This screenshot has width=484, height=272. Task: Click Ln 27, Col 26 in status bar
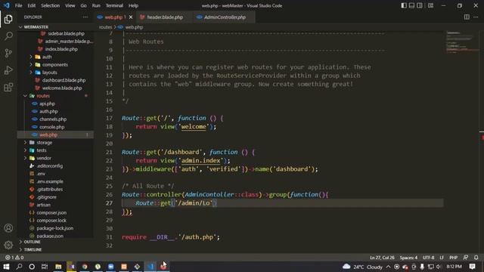coord(382,258)
